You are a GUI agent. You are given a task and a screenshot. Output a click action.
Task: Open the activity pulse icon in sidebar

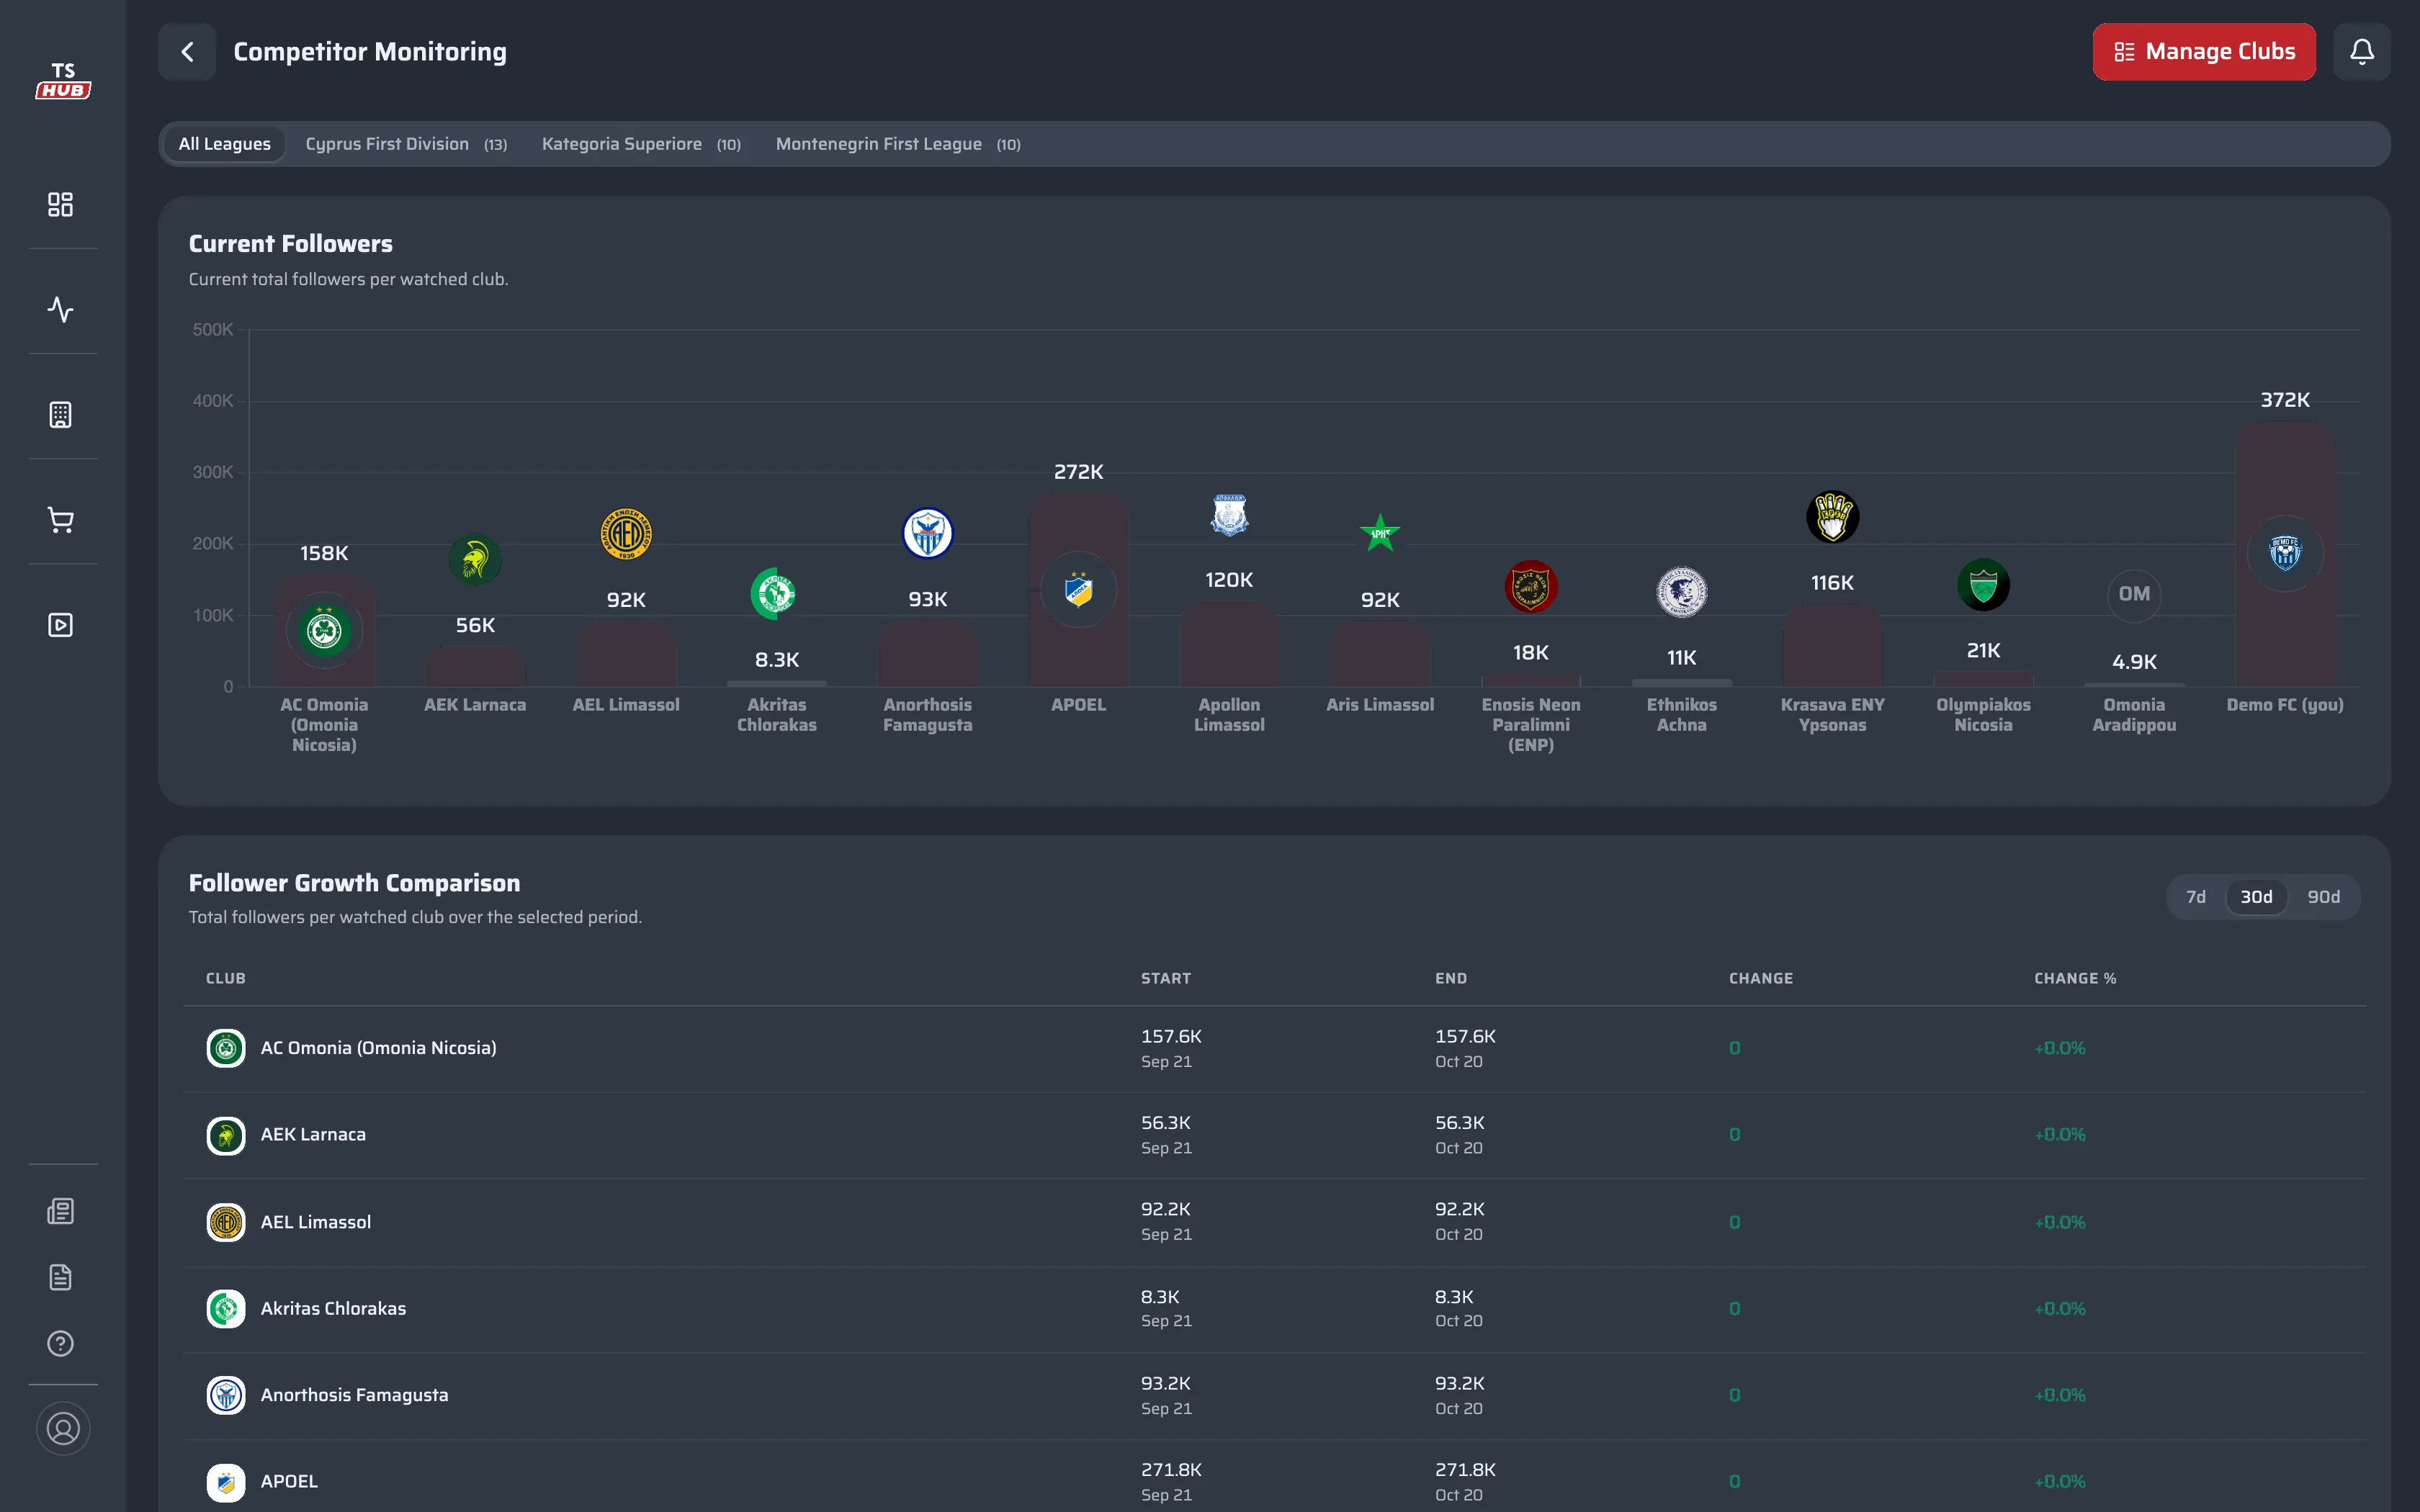coord(61,309)
